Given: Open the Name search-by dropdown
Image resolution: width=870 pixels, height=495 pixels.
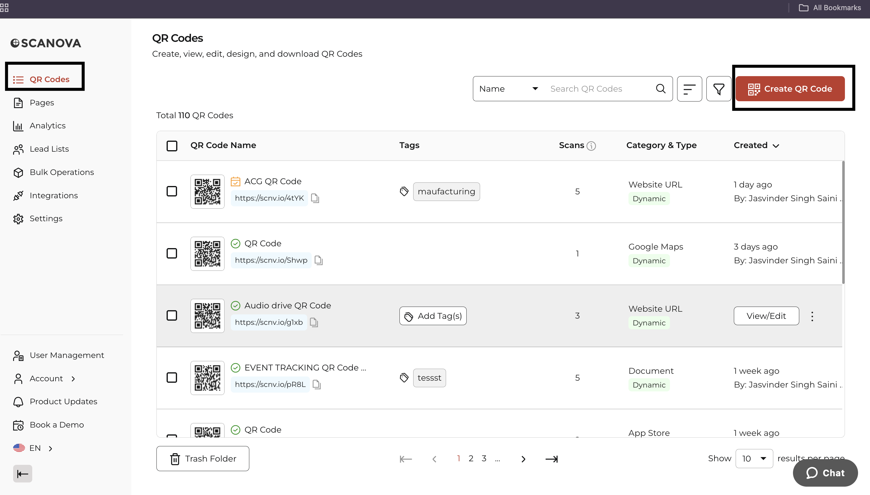Looking at the screenshot, I should point(508,89).
